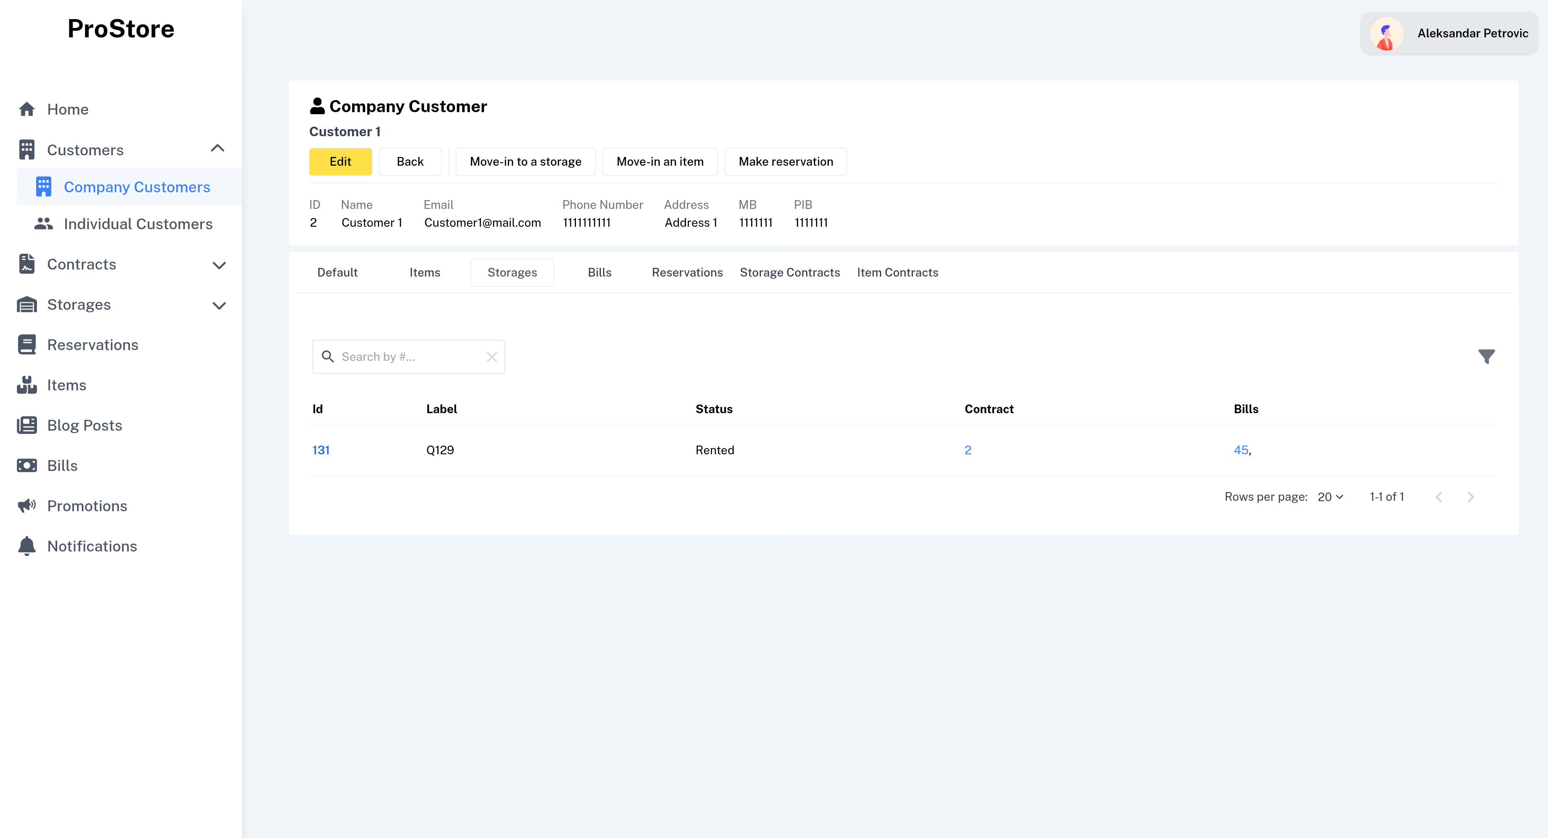Open bill link 45
This screenshot has height=838, width=1548.
click(1240, 450)
